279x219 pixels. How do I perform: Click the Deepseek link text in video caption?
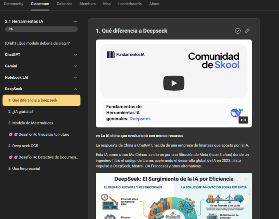(x=140, y=119)
